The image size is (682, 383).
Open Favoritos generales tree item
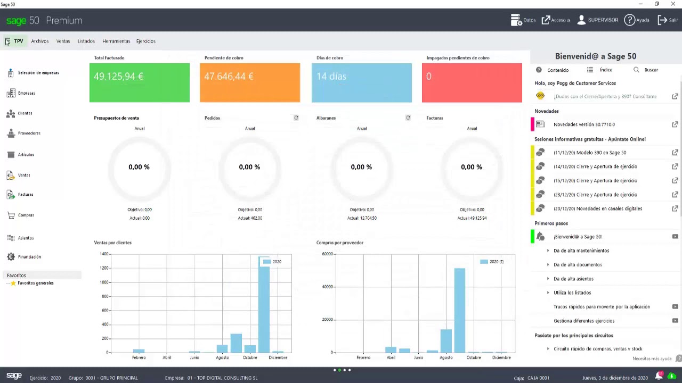pos(35,283)
